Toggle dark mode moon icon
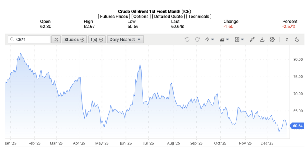This screenshot has width=307, height=147. tap(297, 40)
